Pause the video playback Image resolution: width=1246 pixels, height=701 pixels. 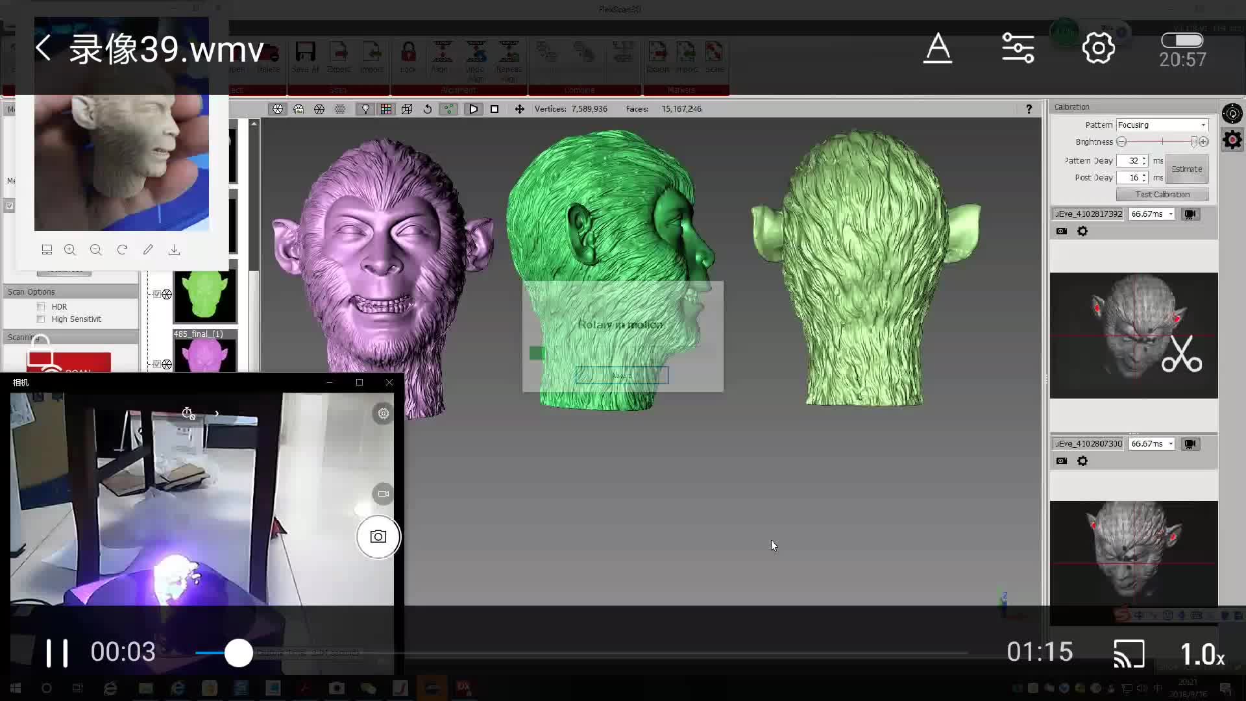click(x=56, y=652)
